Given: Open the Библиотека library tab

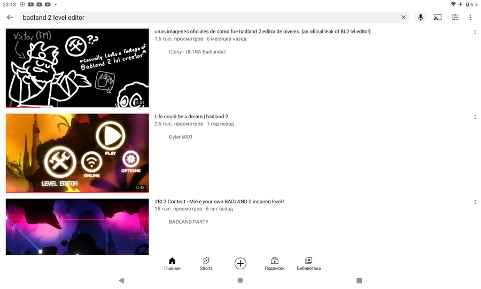Looking at the screenshot, I should [x=308, y=264].
